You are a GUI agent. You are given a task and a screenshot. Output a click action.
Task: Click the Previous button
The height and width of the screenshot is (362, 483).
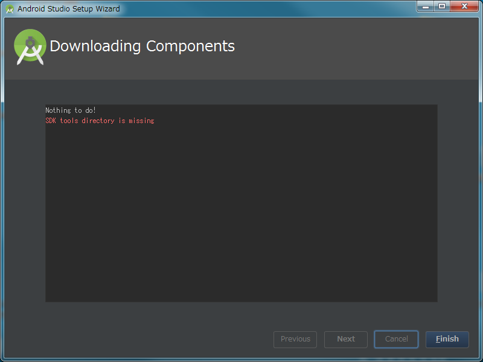[x=295, y=339]
